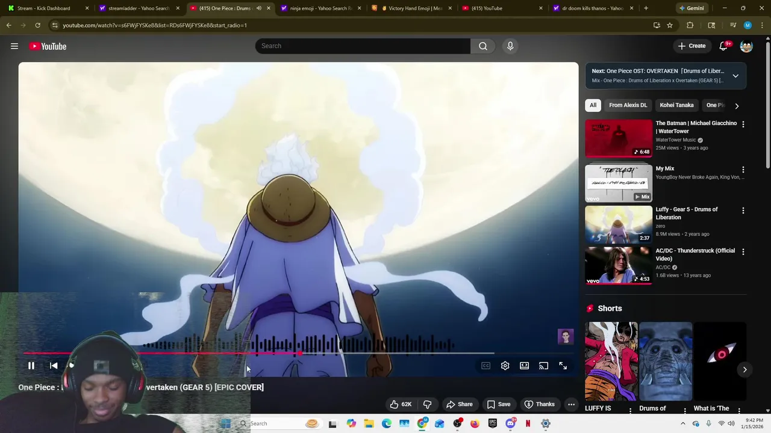Show hidden system tray icons
Viewport: 771px width, 433px height.
[x=682, y=423]
